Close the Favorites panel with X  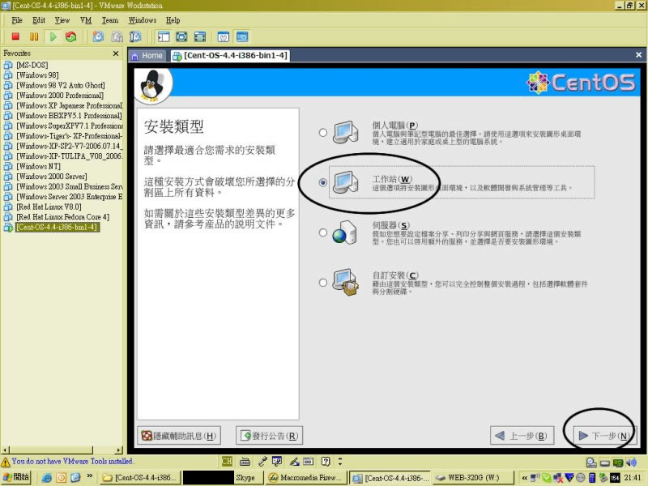[x=116, y=53]
